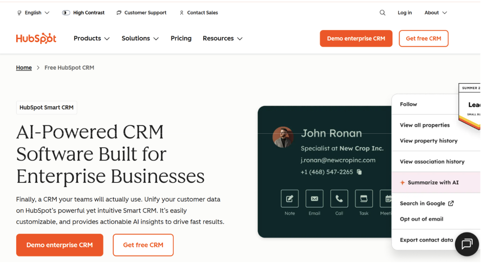Click the email j.ronan@newcropinc.com
This screenshot has height=271, width=482.
[338, 160]
